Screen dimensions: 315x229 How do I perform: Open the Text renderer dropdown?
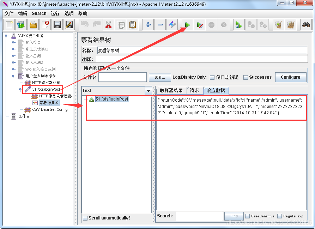click(x=149, y=91)
